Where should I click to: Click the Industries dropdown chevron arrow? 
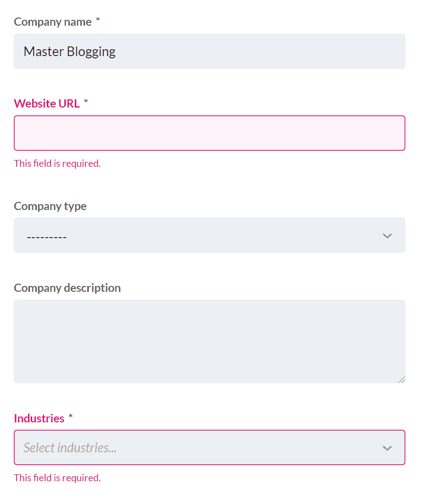(x=387, y=447)
